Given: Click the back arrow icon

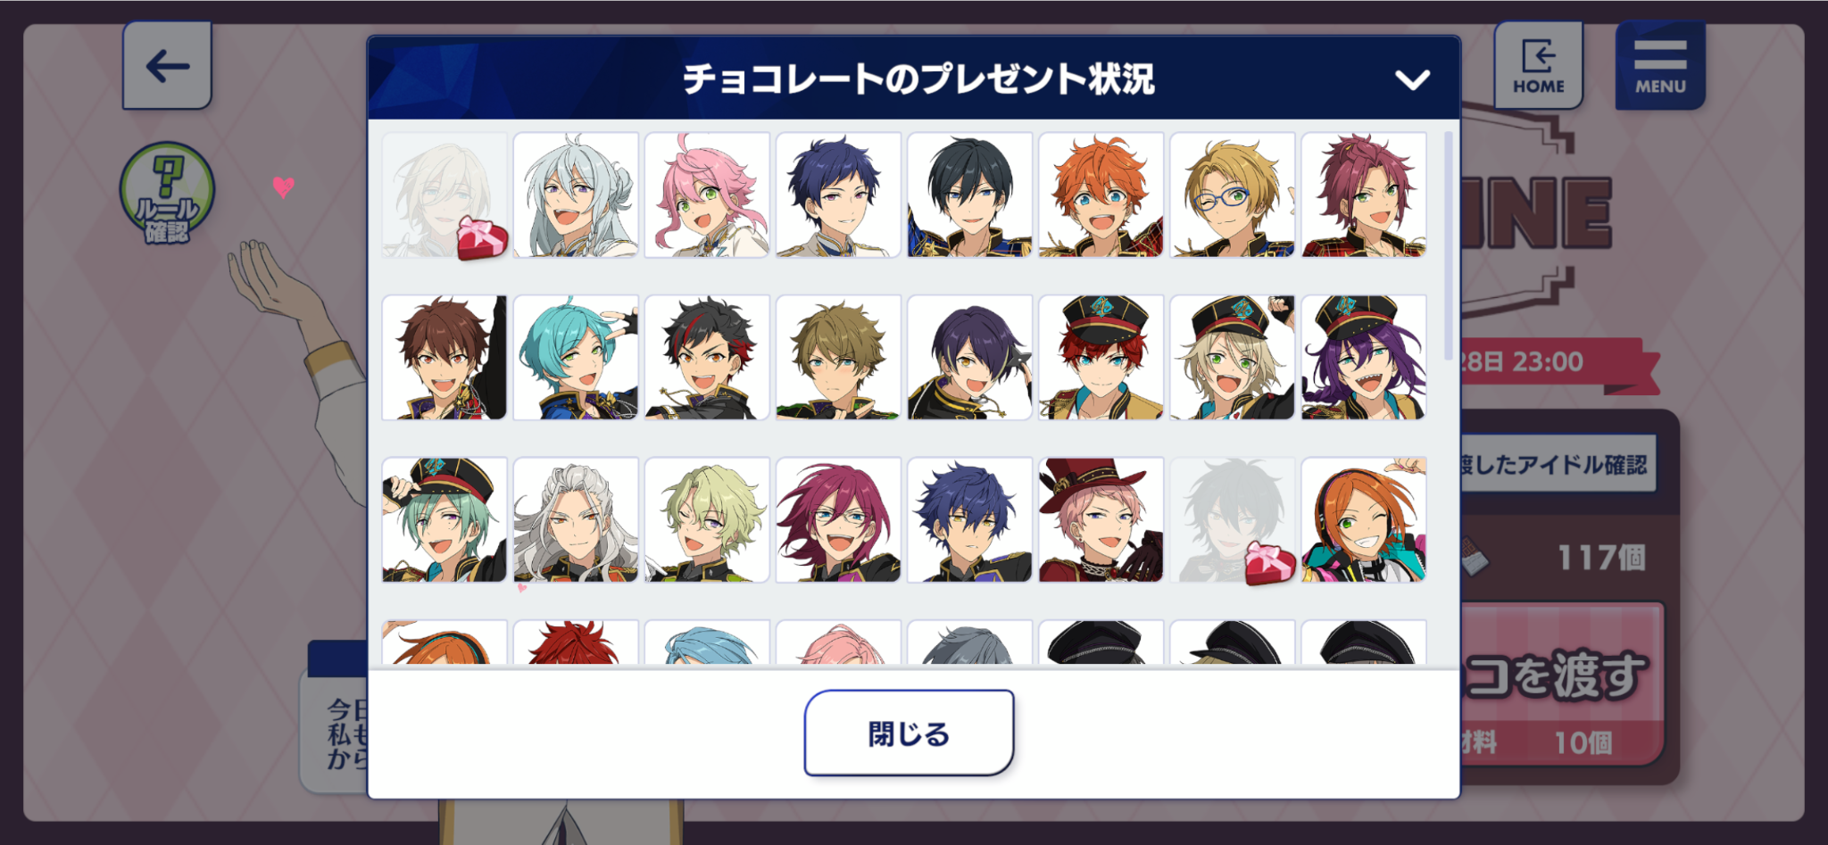Looking at the screenshot, I should point(167,66).
